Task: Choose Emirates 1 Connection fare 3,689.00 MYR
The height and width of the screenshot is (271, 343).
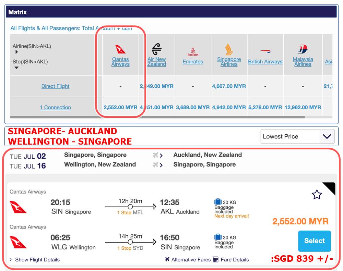Action: [x=193, y=108]
